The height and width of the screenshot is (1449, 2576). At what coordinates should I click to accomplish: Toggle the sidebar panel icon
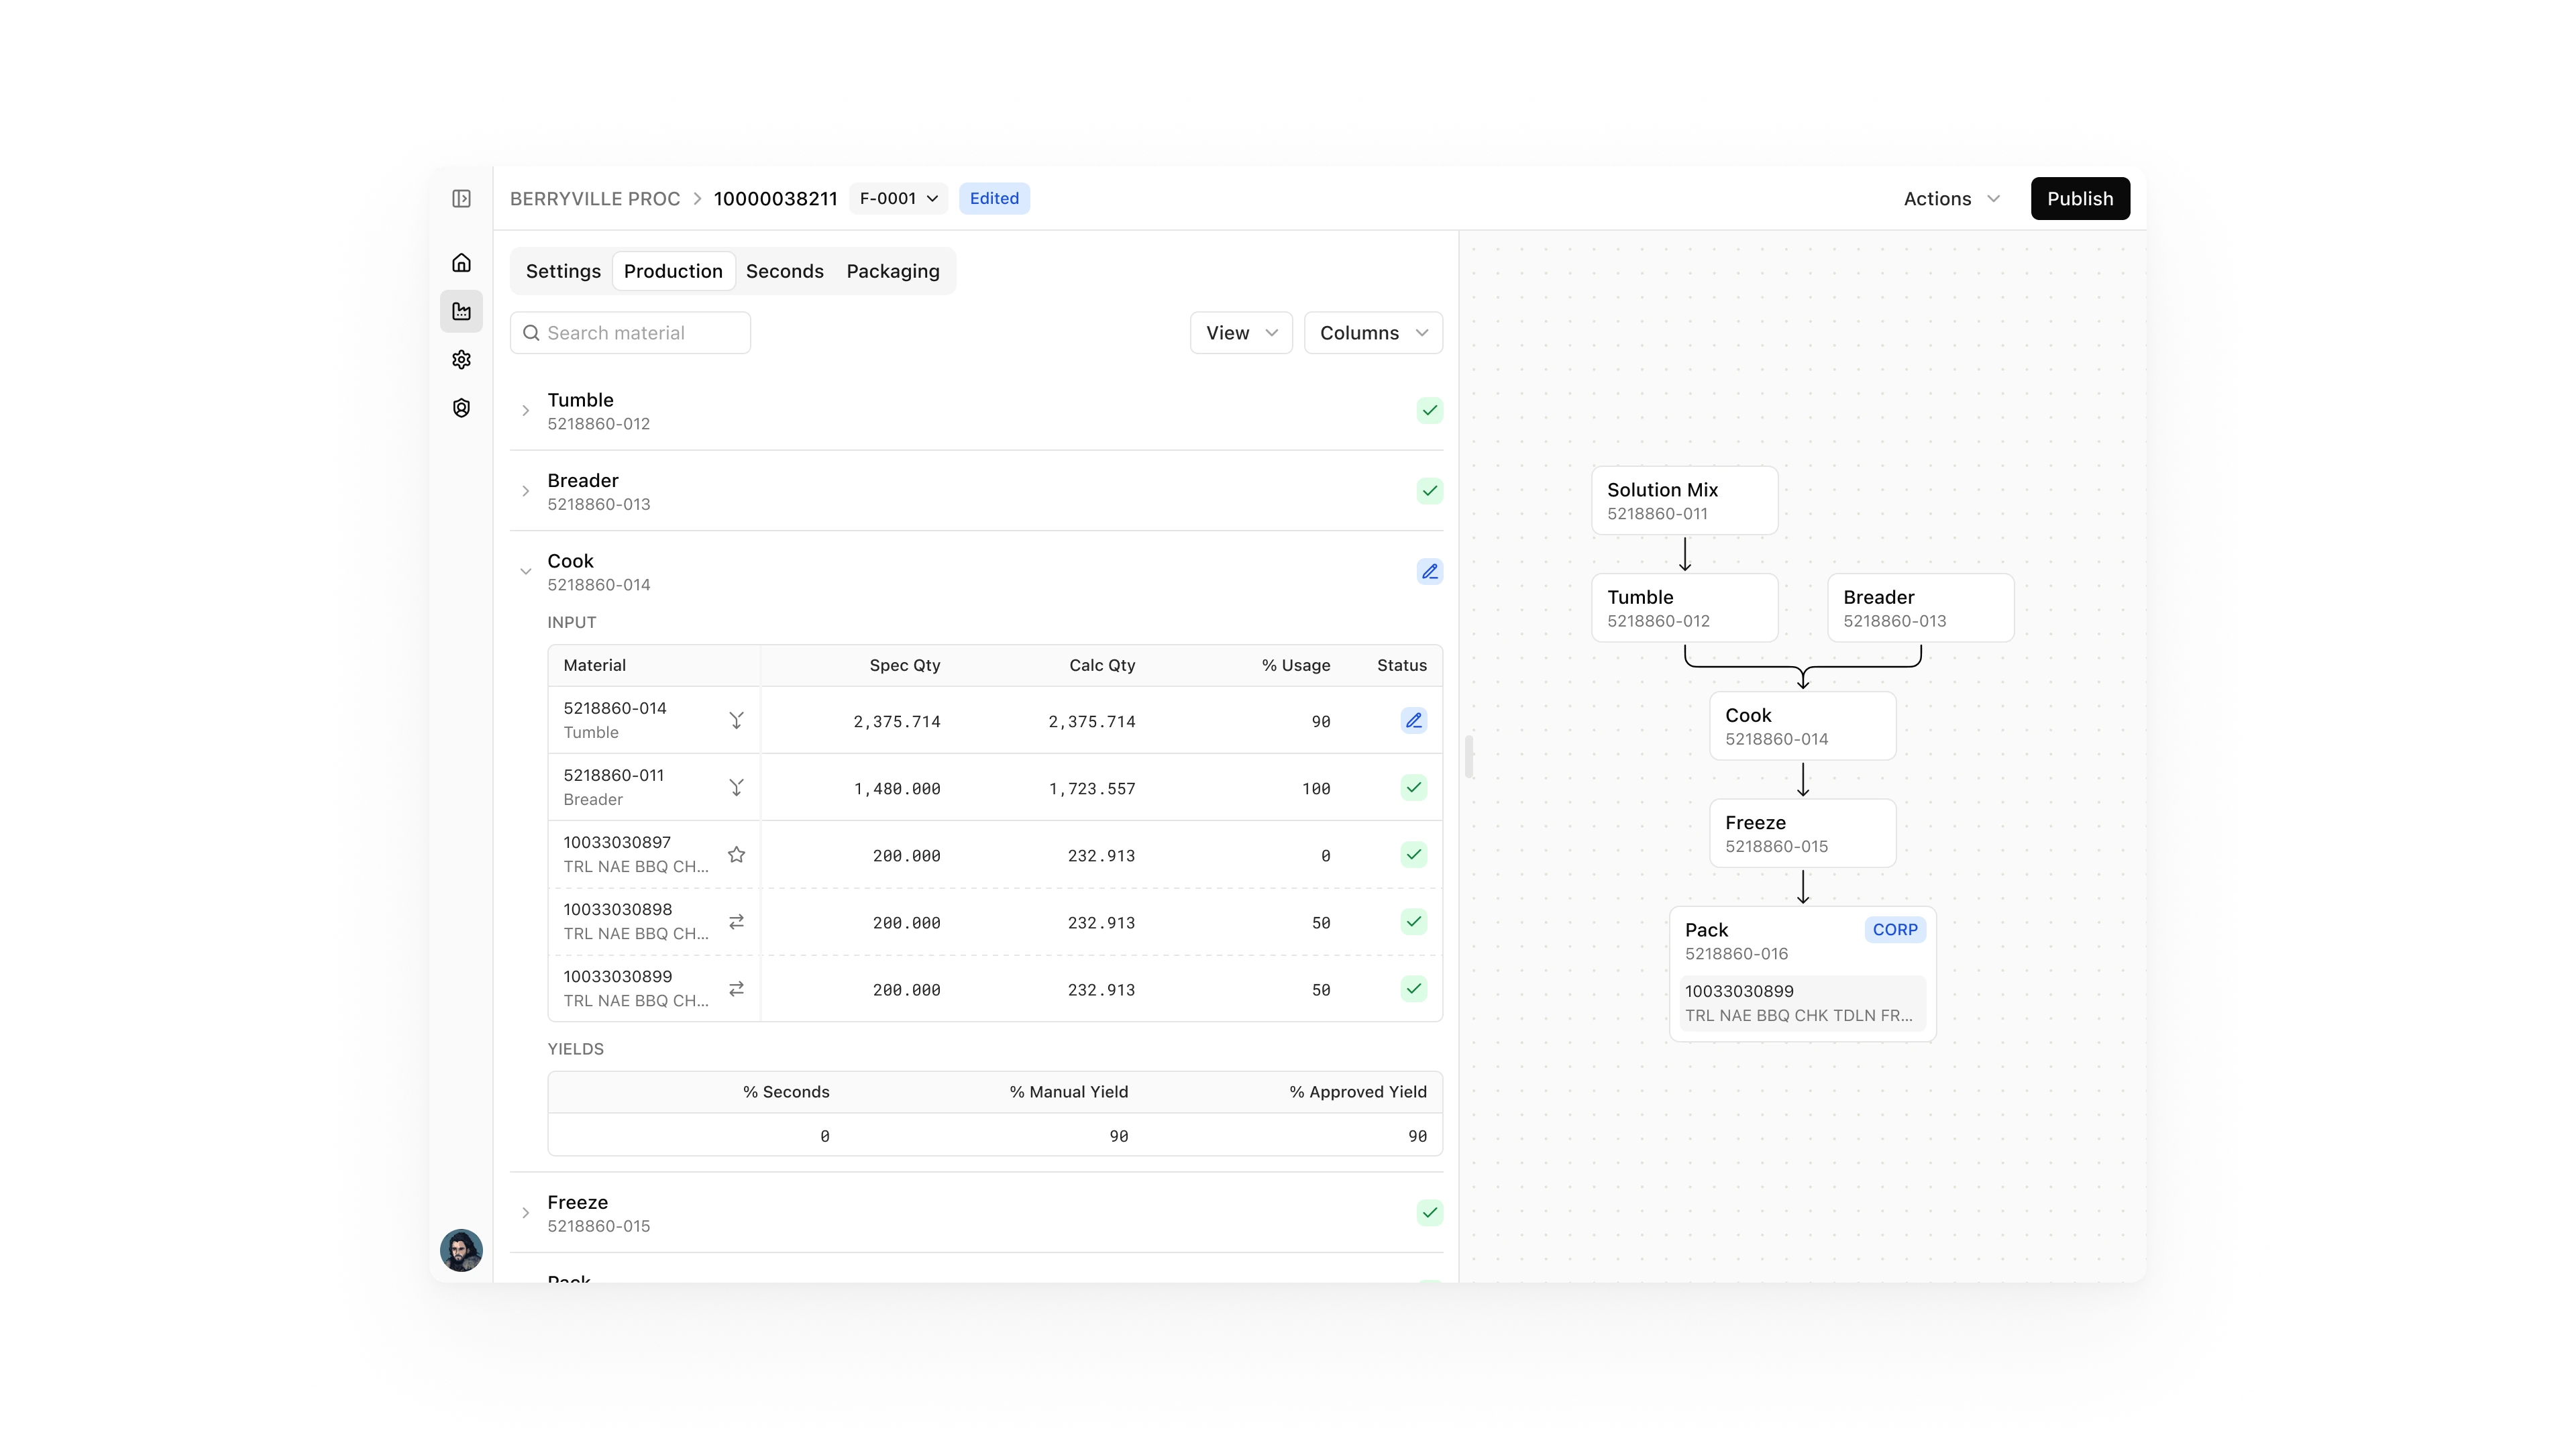point(461,199)
